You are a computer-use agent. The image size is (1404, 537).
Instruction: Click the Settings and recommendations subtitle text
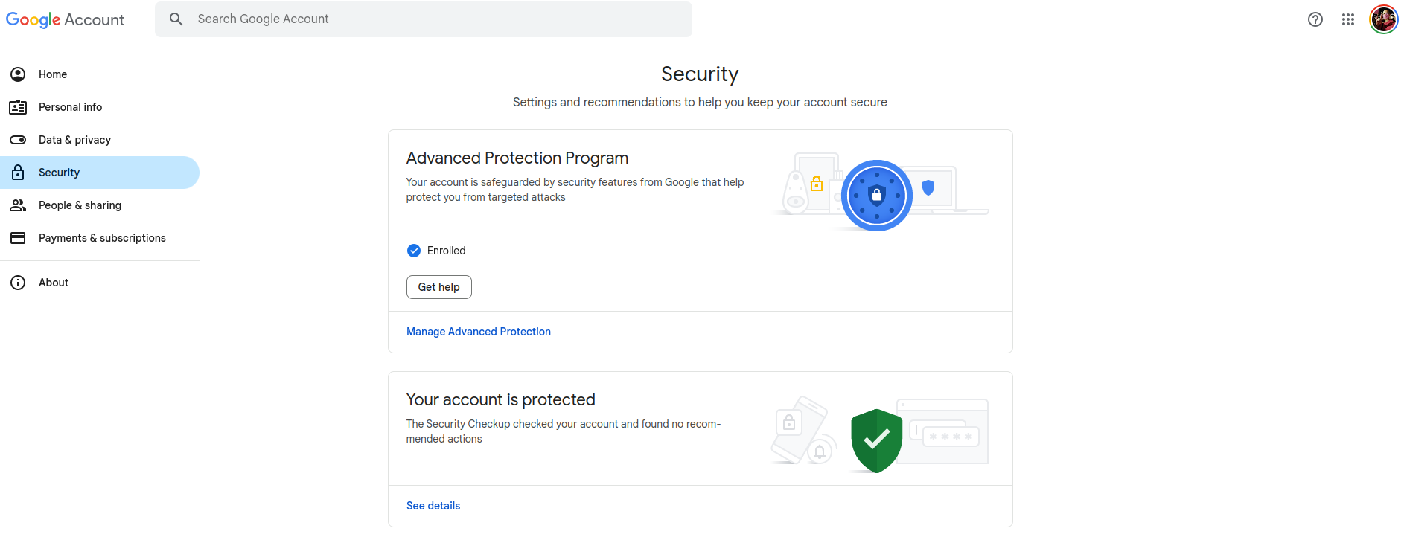tap(700, 103)
